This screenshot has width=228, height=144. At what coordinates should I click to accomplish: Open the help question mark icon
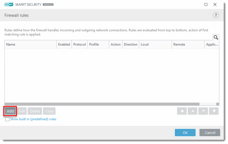[x=216, y=15]
